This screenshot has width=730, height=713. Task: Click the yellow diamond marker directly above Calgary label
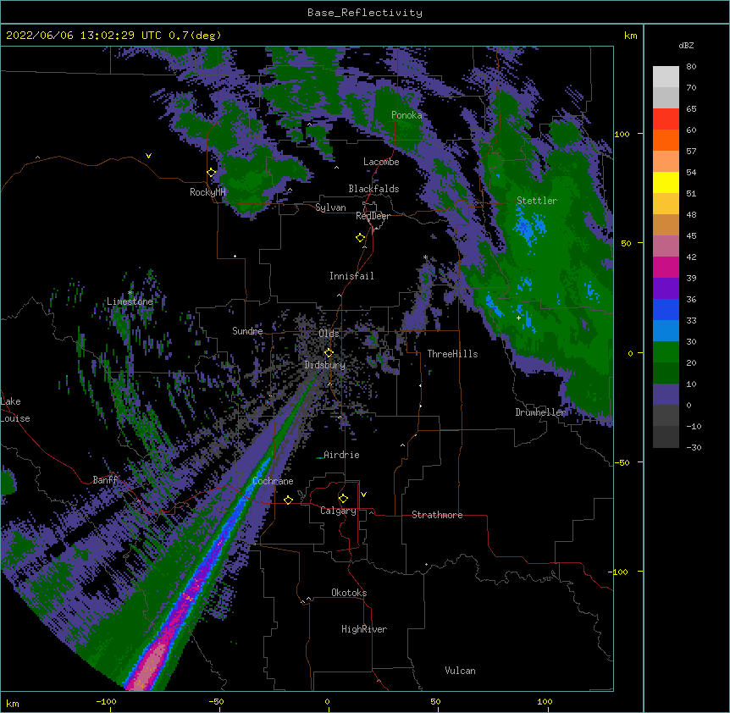[x=343, y=499]
